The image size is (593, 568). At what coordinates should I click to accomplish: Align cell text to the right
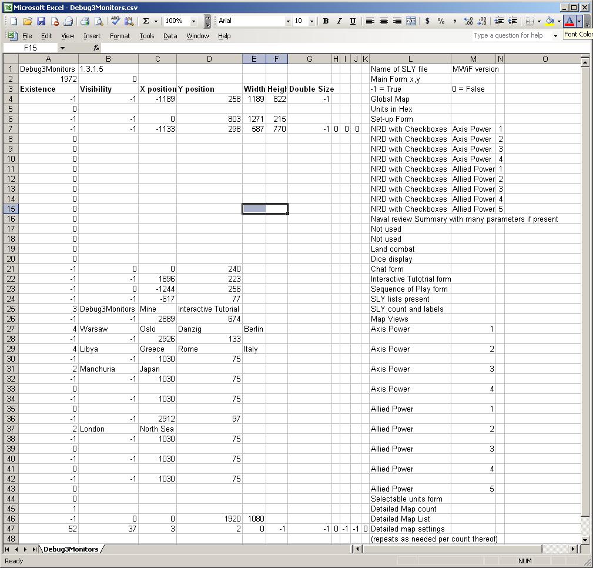(397, 21)
